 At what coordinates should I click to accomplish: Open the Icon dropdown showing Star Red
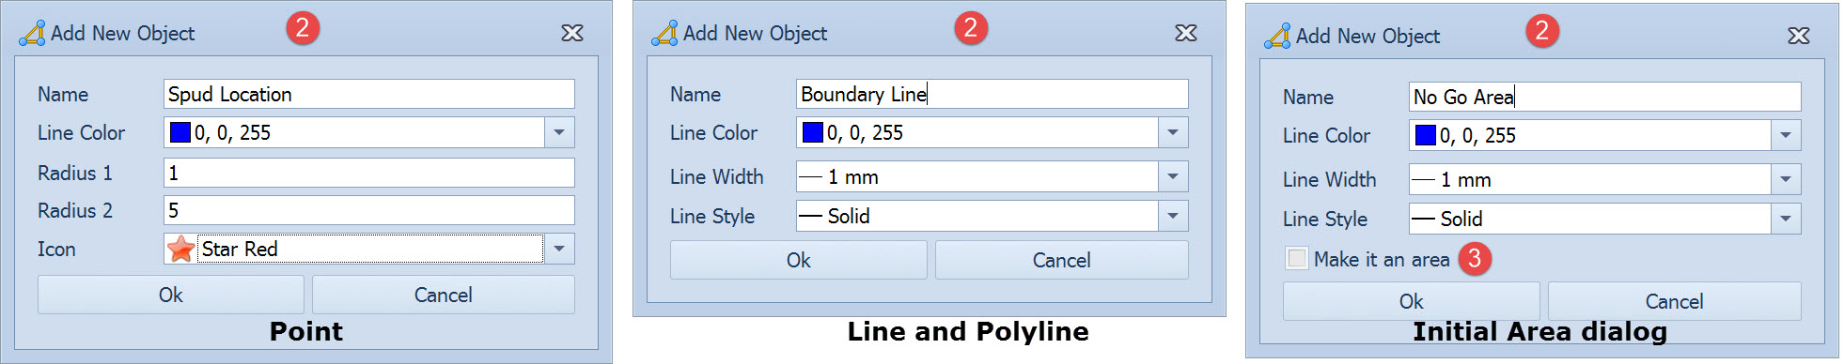[559, 249]
